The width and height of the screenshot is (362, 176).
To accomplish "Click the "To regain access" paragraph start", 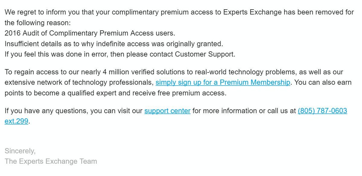I will (27, 72).
